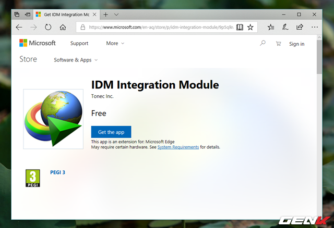Maximize the Edge window

[x=299, y=15]
